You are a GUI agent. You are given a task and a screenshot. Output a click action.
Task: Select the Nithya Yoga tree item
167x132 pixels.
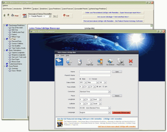point(16,37)
